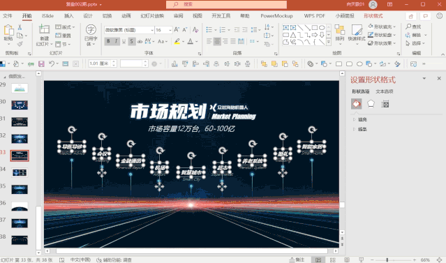Toggle text Shadow formatting
The height and width of the screenshot is (263, 446).
(131, 42)
